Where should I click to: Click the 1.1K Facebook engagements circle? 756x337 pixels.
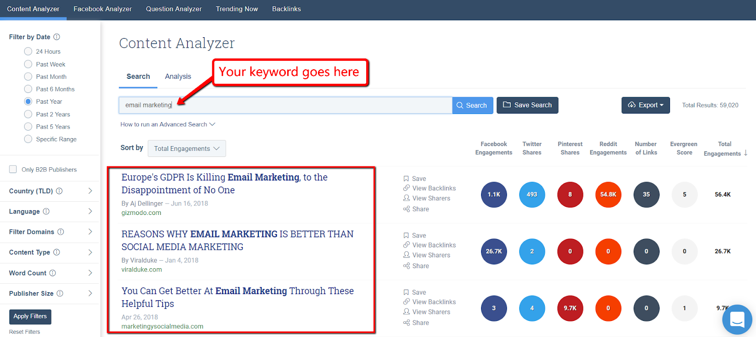(x=494, y=195)
